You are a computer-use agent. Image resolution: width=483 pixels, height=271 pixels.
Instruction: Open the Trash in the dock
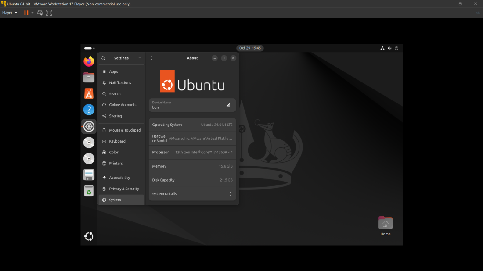(x=89, y=191)
